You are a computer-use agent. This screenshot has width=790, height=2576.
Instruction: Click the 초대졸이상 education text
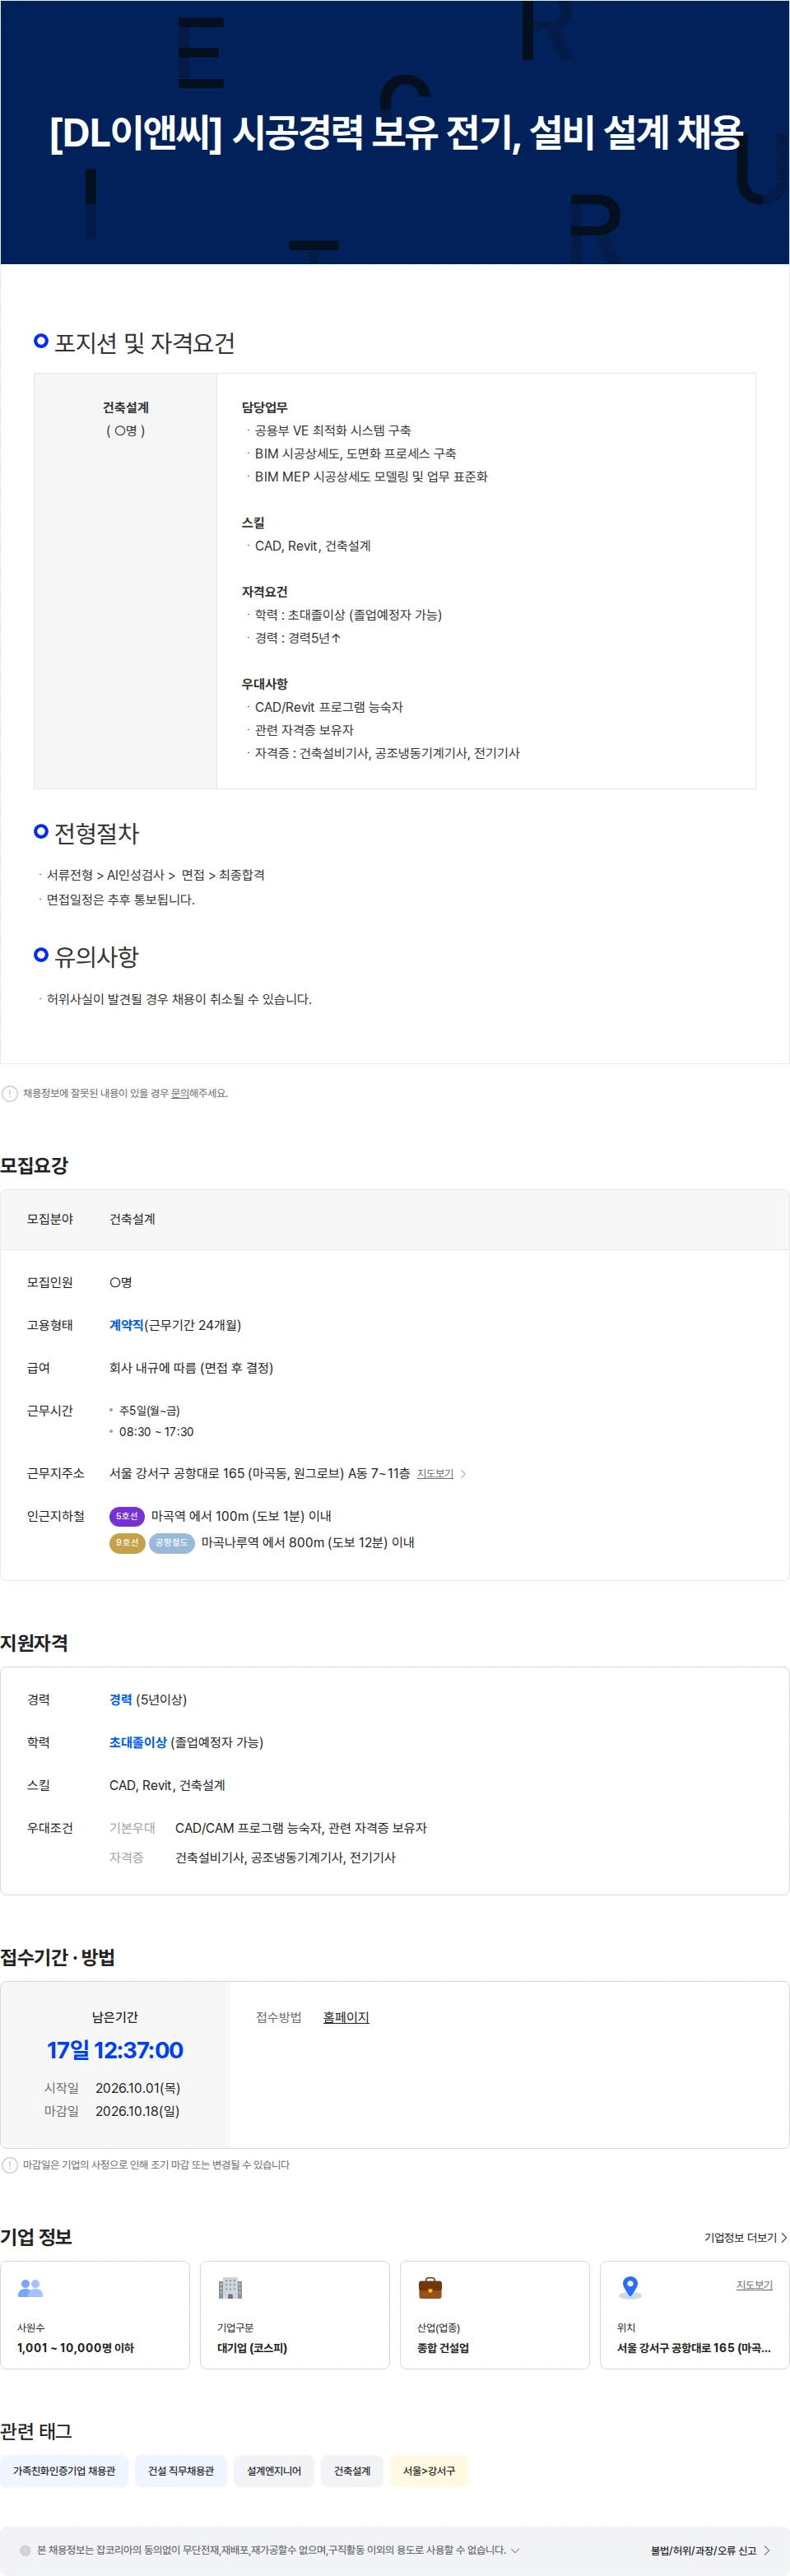click(x=138, y=1742)
